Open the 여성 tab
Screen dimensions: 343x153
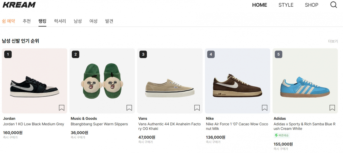94,21
